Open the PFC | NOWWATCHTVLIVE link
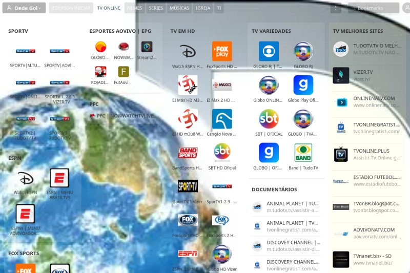 click(124, 115)
